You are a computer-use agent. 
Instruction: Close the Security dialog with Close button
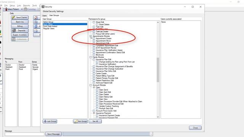coord(195,128)
